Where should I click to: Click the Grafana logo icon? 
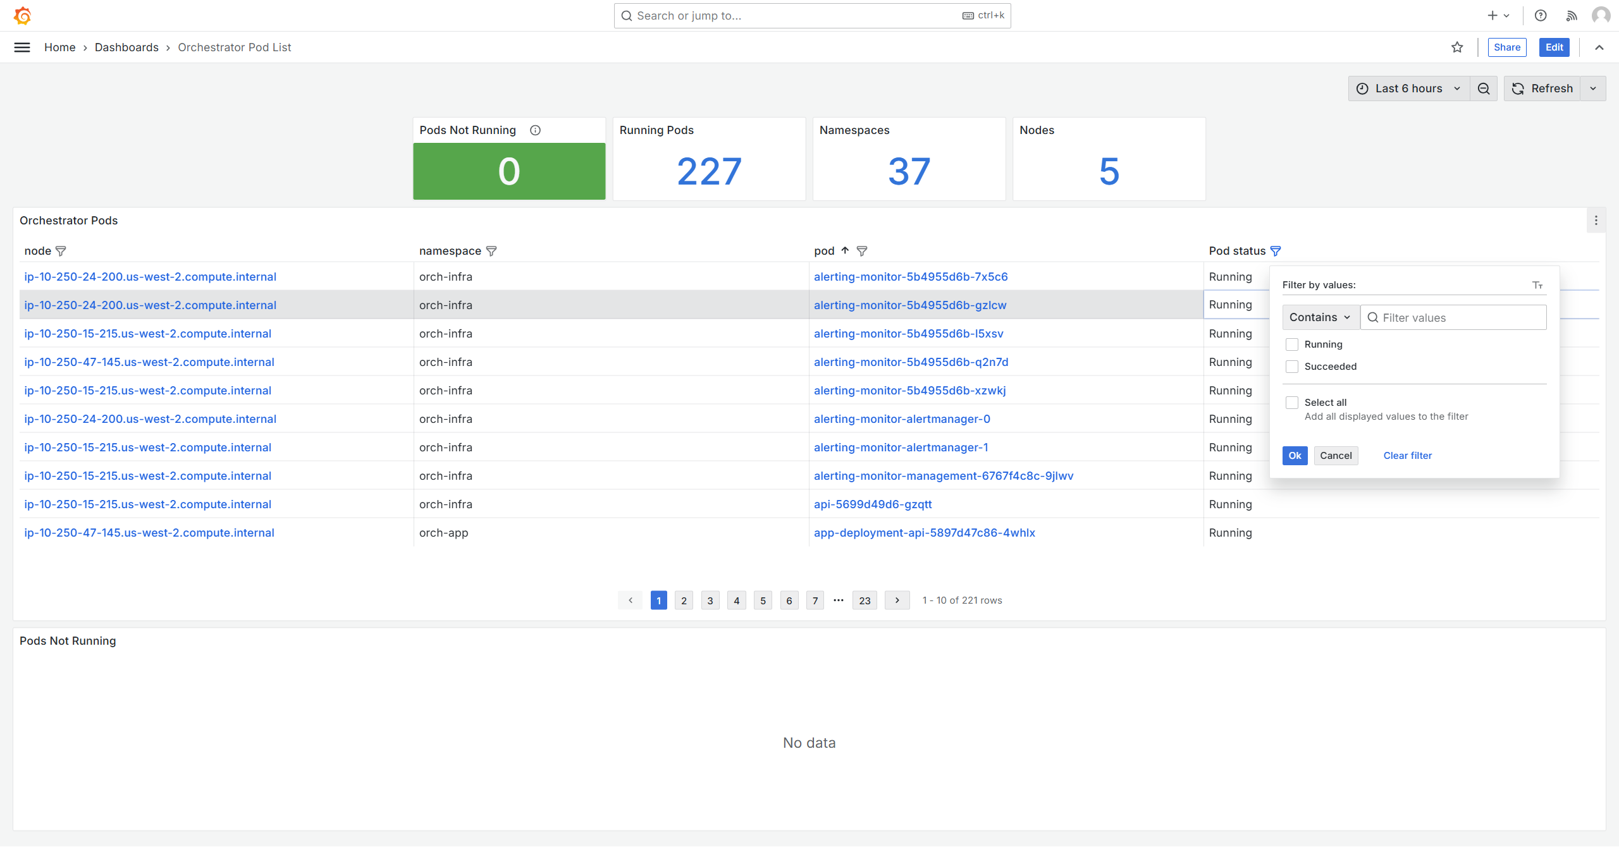(x=22, y=15)
